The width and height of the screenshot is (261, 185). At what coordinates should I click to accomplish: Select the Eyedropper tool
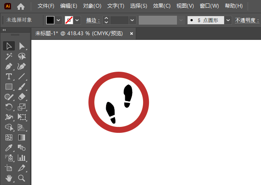coord(9,148)
